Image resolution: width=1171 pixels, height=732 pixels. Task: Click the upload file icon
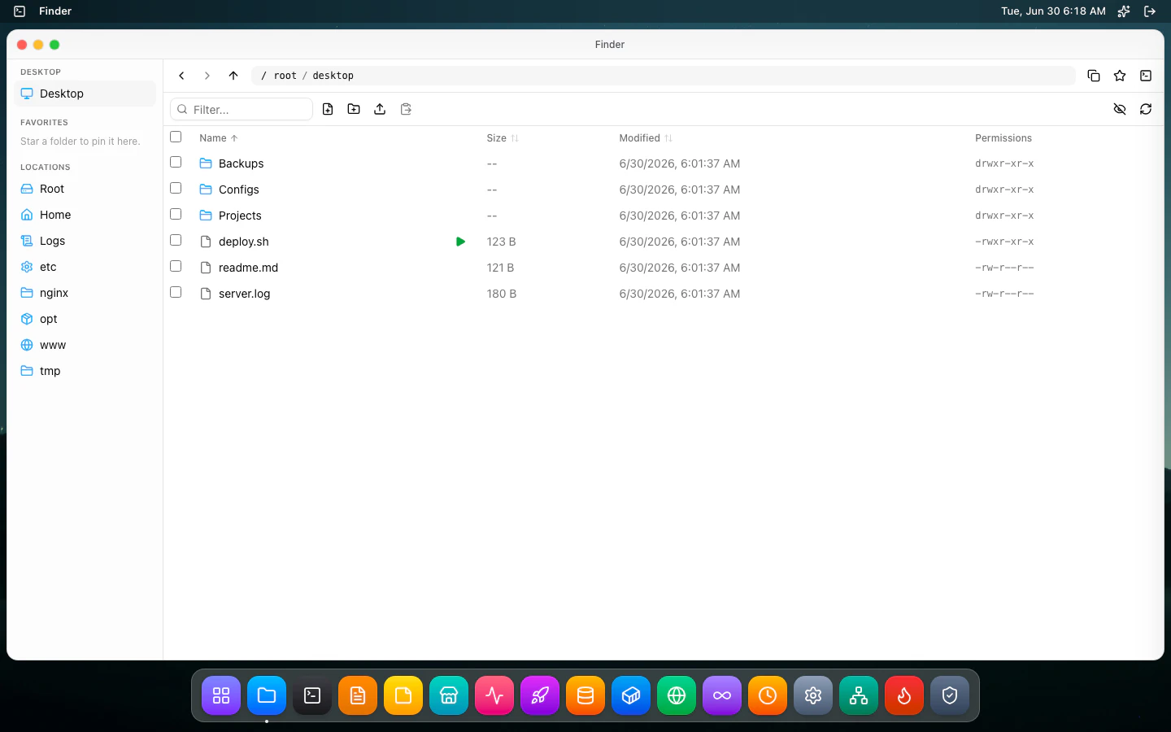coord(380,109)
